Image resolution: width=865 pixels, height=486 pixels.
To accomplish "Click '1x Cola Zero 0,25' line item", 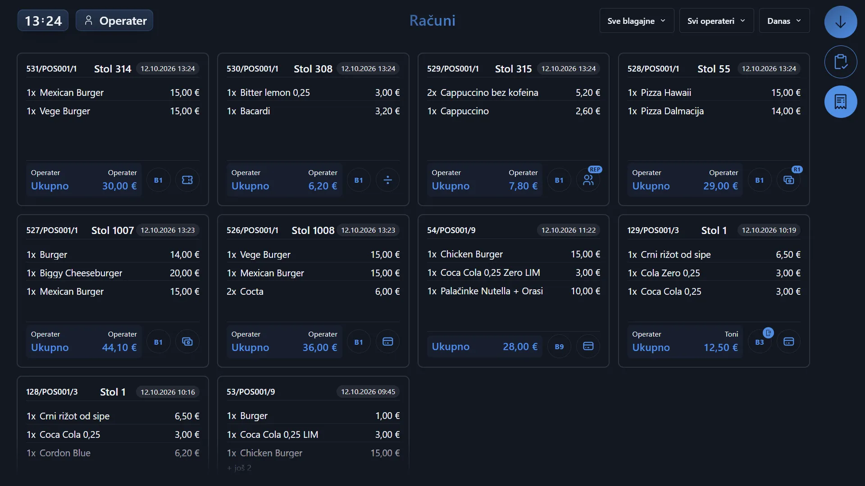I will pos(714,273).
